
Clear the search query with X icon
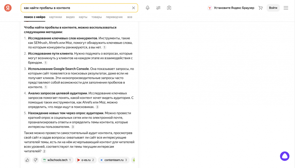133,8
